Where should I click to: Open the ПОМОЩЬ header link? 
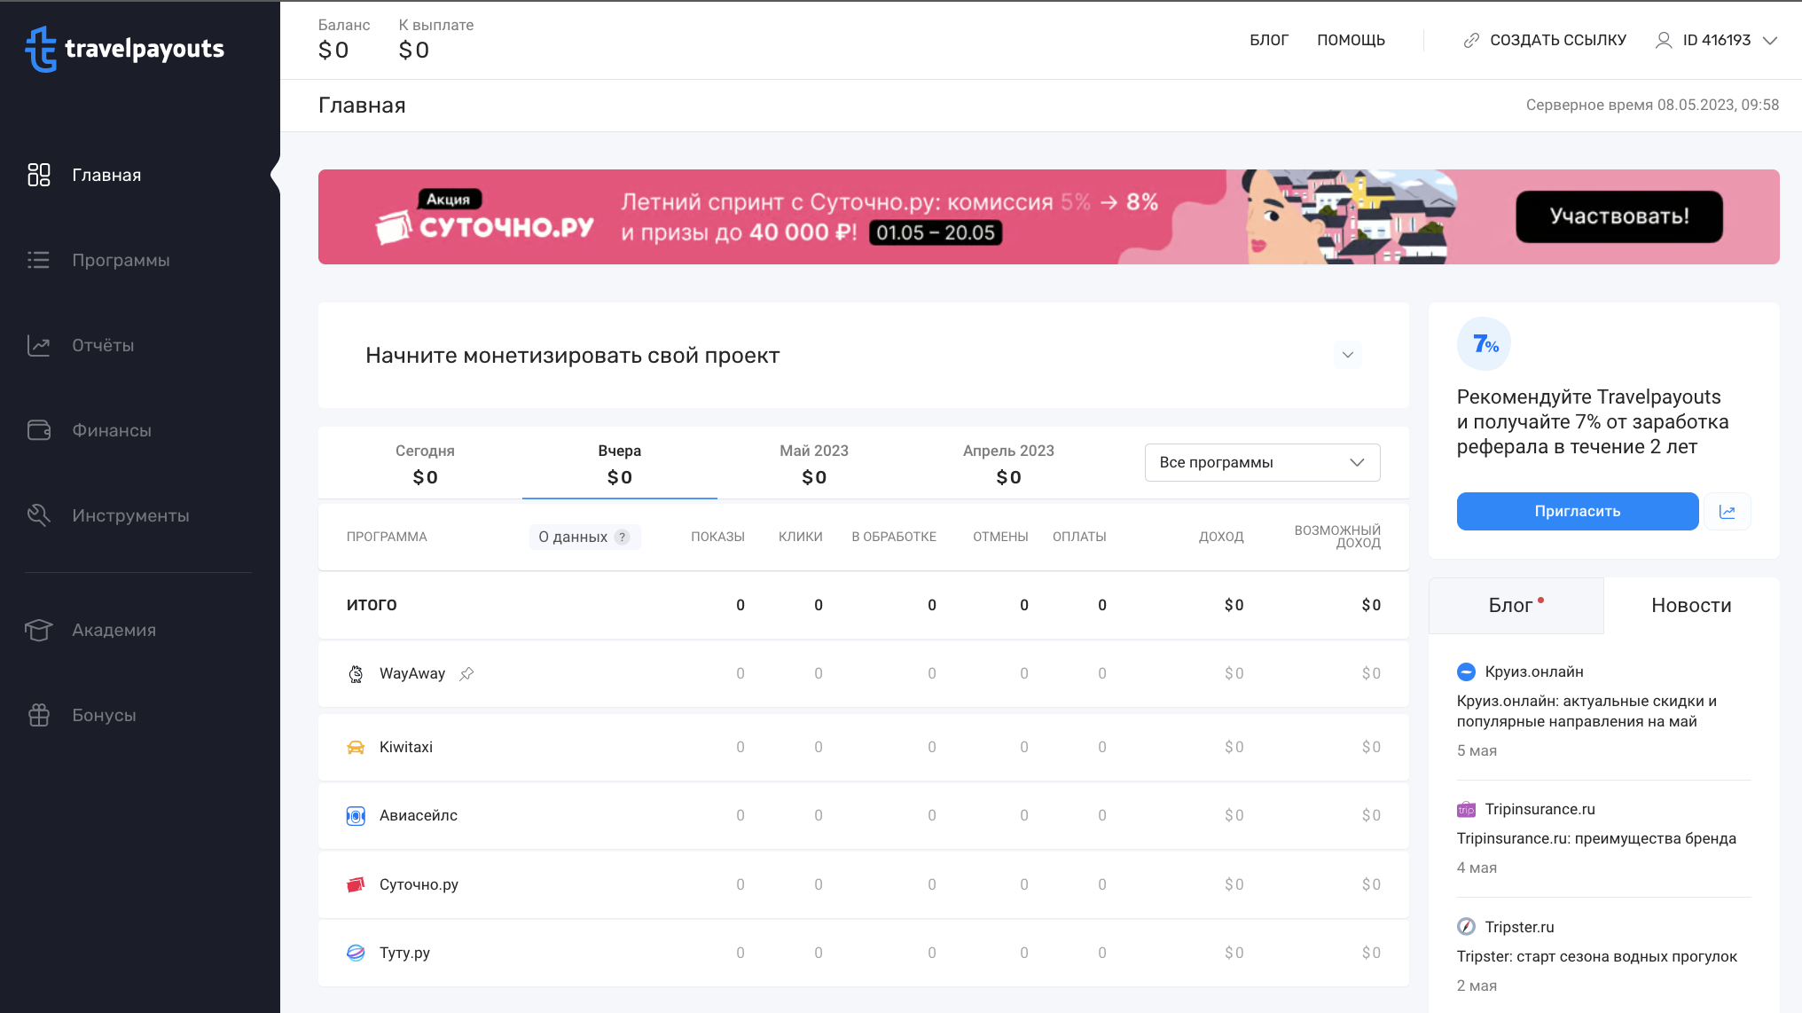[1351, 40]
